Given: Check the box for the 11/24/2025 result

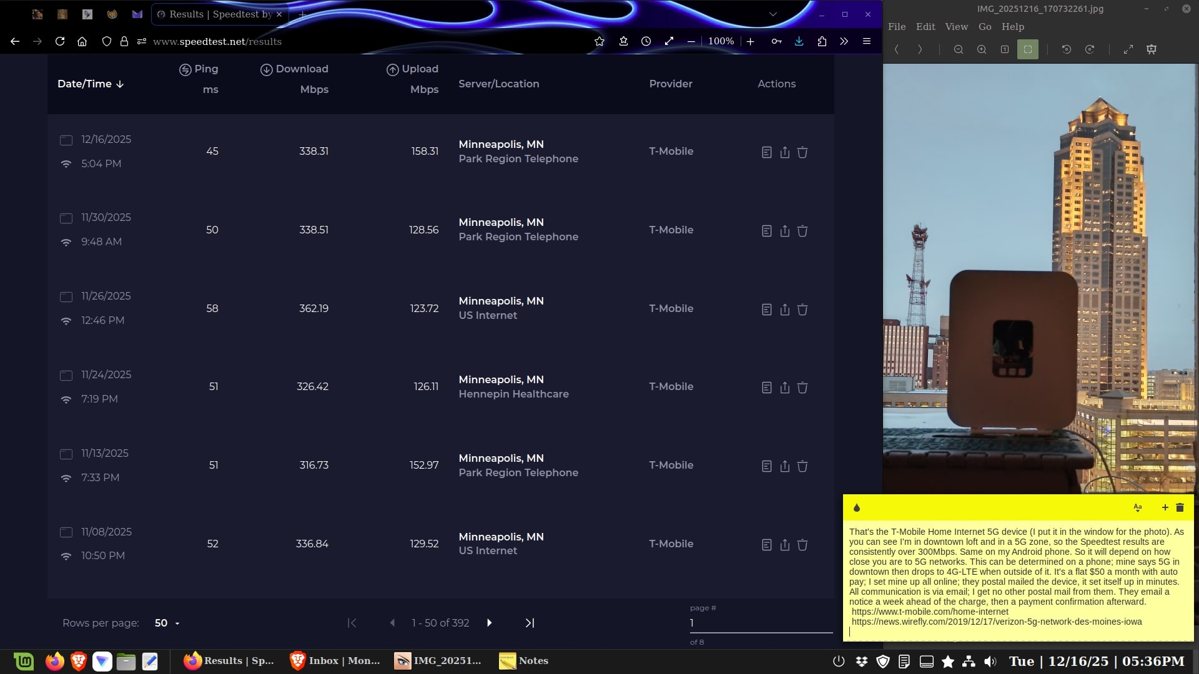Looking at the screenshot, I should click(x=66, y=376).
